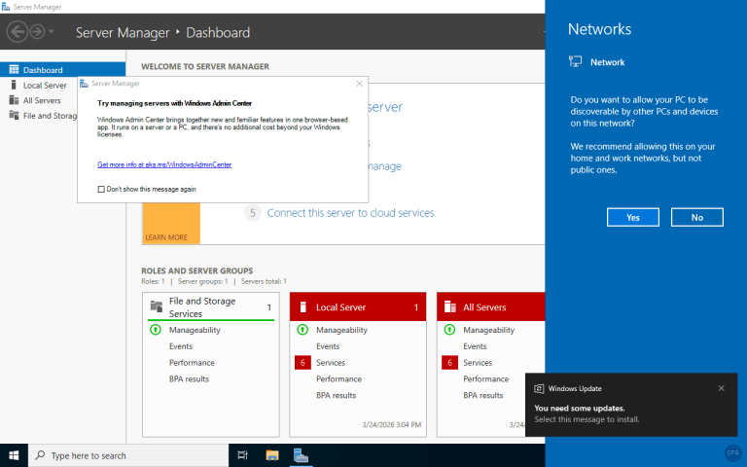Check Don't show this message again
Image resolution: width=747 pixels, height=467 pixels.
(x=101, y=189)
